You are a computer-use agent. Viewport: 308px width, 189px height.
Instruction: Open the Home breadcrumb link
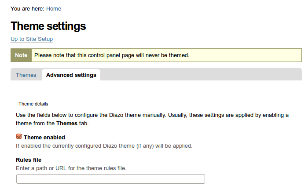point(54,9)
